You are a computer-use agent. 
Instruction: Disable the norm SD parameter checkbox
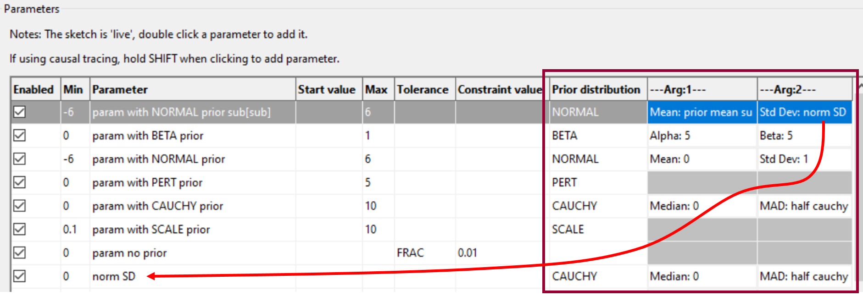click(x=19, y=276)
